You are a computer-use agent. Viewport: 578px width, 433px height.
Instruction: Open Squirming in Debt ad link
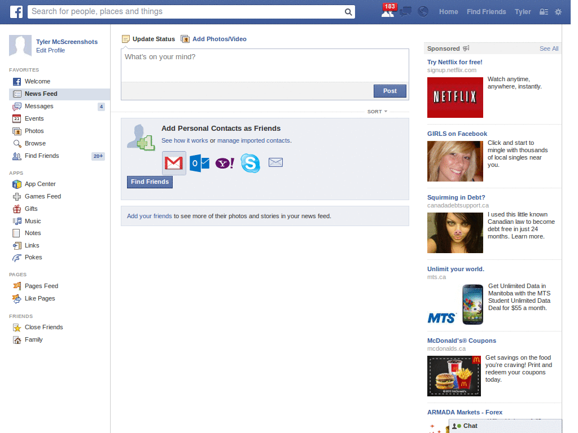(456, 198)
